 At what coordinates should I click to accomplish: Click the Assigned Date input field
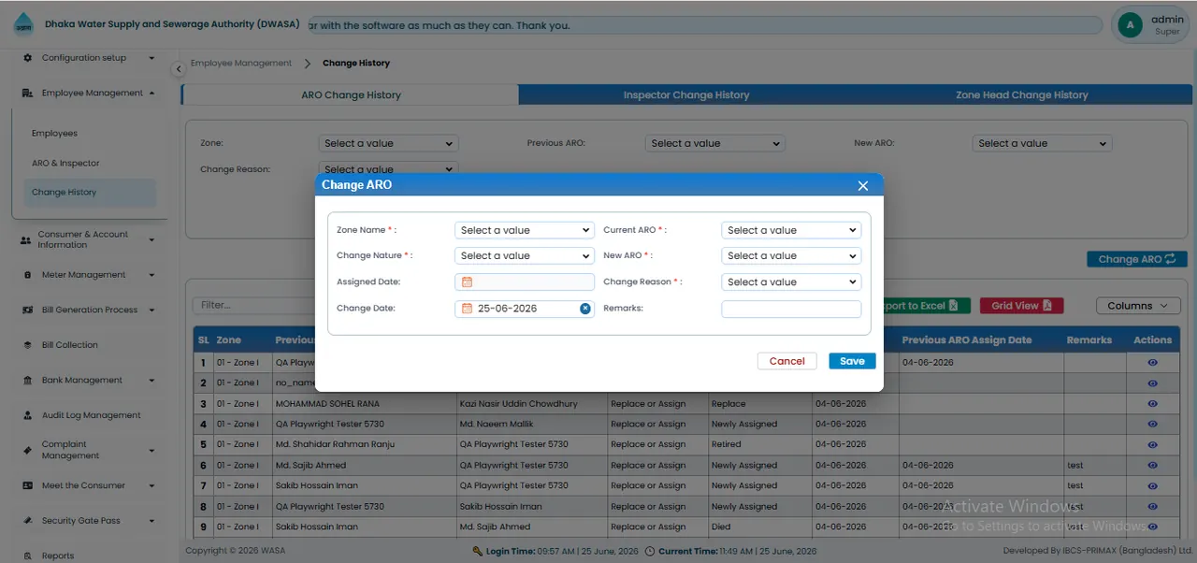[x=525, y=281]
